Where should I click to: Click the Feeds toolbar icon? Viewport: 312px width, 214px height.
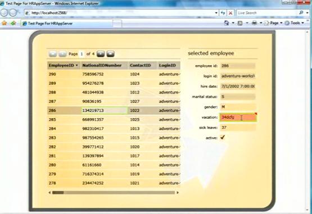240,23
